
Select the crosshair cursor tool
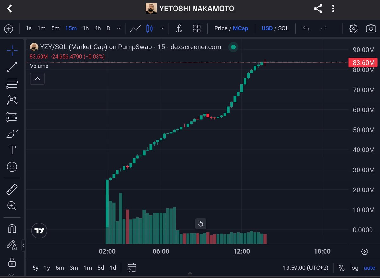pyautogui.click(x=12, y=50)
